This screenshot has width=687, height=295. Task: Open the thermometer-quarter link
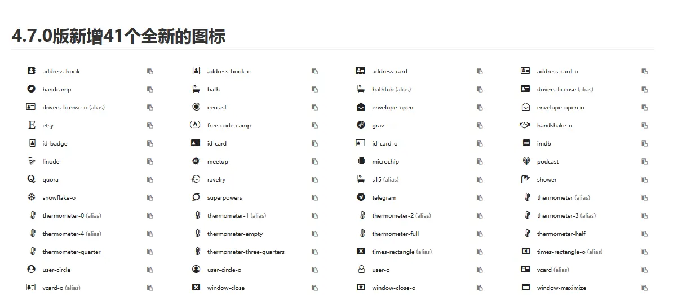(x=72, y=252)
